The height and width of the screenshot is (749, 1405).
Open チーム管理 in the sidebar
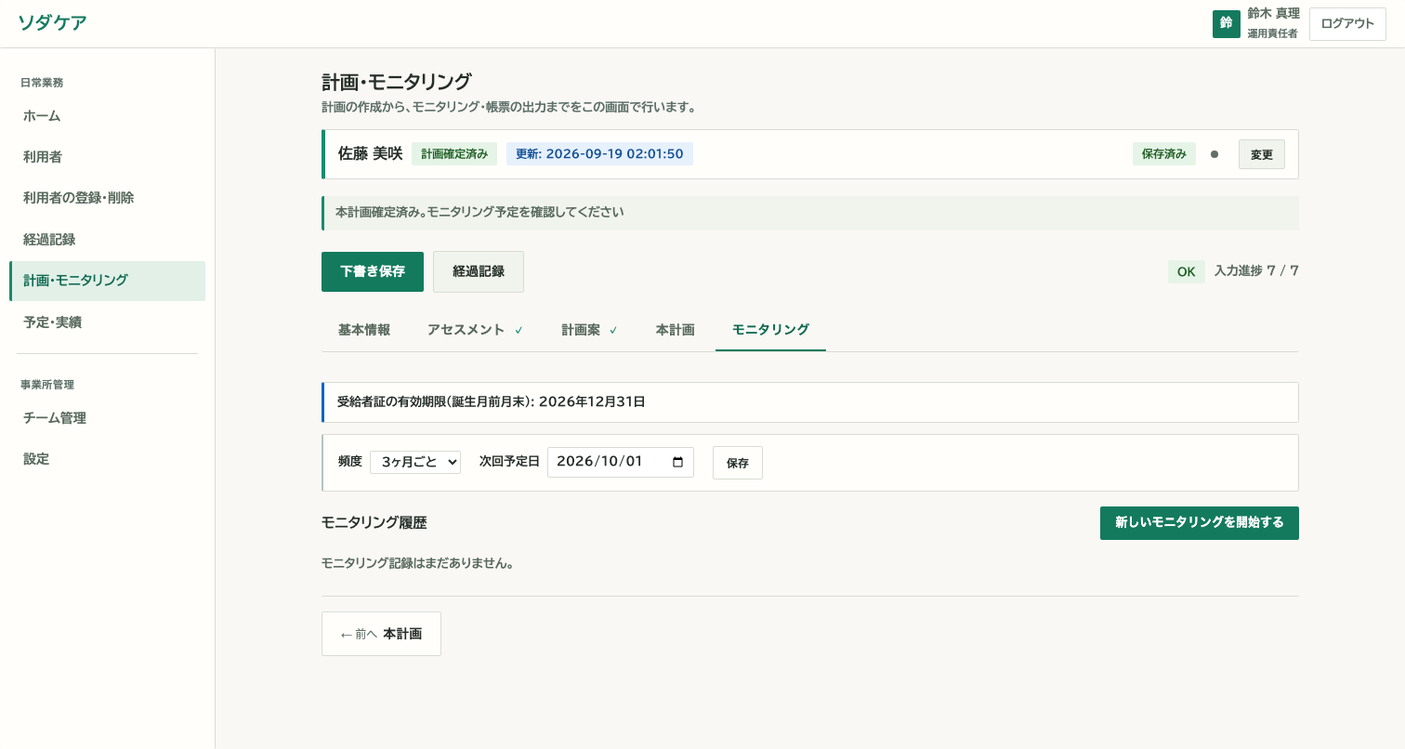[x=107, y=418]
